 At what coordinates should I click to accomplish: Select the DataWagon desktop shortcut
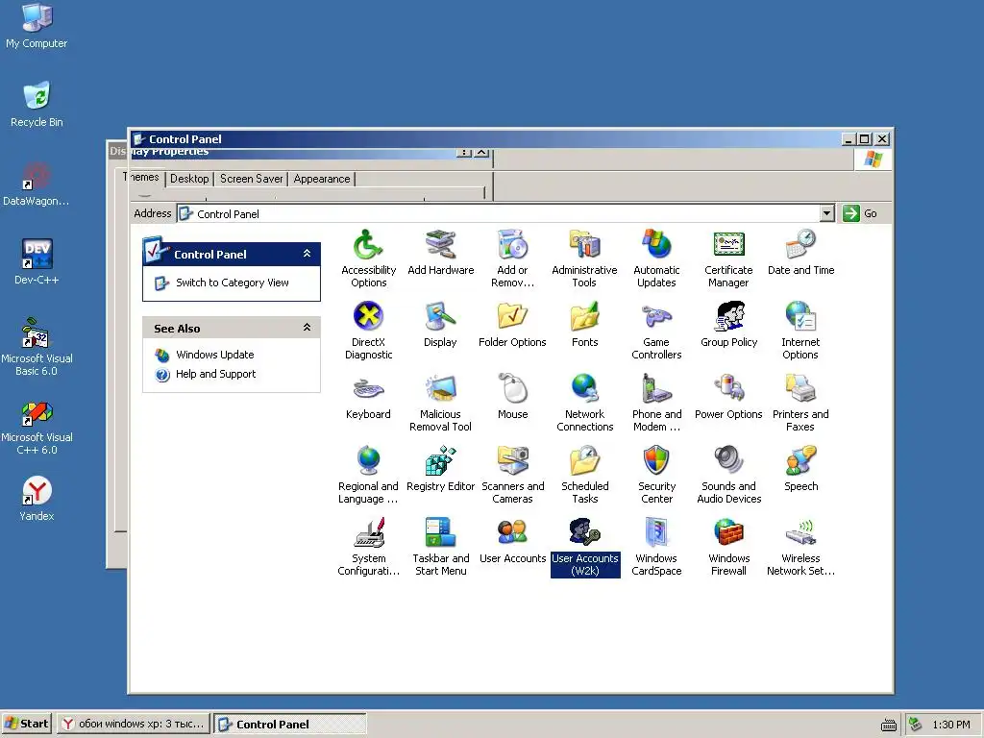[37, 184]
